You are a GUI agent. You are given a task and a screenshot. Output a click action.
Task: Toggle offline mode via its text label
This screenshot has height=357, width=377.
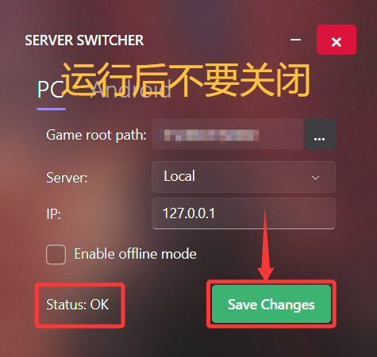click(x=135, y=254)
